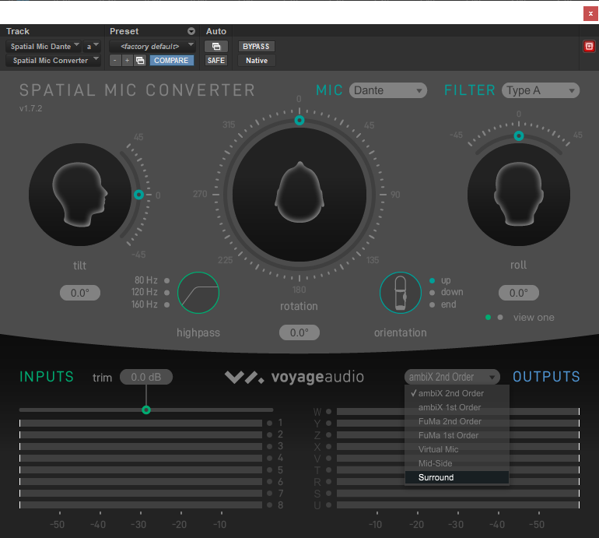Click the microphone orientation icon
Viewport: 599px width, 538px height.
pos(401,293)
